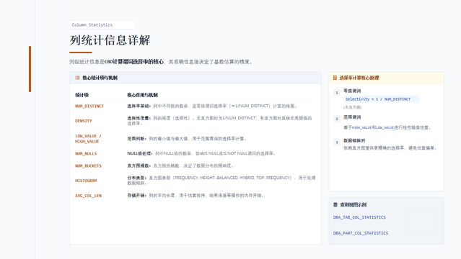The height and width of the screenshot is (259, 461).
Task: Click the 统计项 column header
Action: click(x=82, y=95)
